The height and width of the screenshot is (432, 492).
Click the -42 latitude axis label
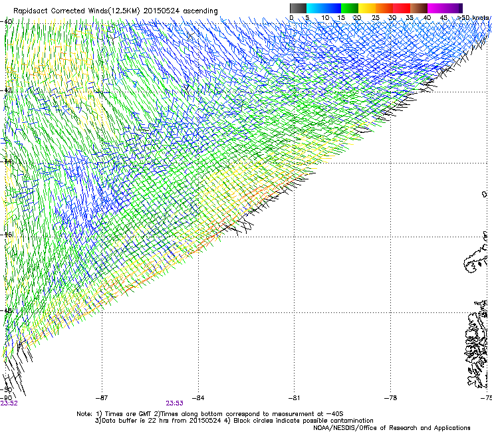(x=7, y=90)
